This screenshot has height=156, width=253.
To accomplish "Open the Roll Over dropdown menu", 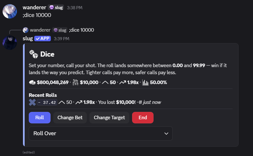I will [101, 133].
